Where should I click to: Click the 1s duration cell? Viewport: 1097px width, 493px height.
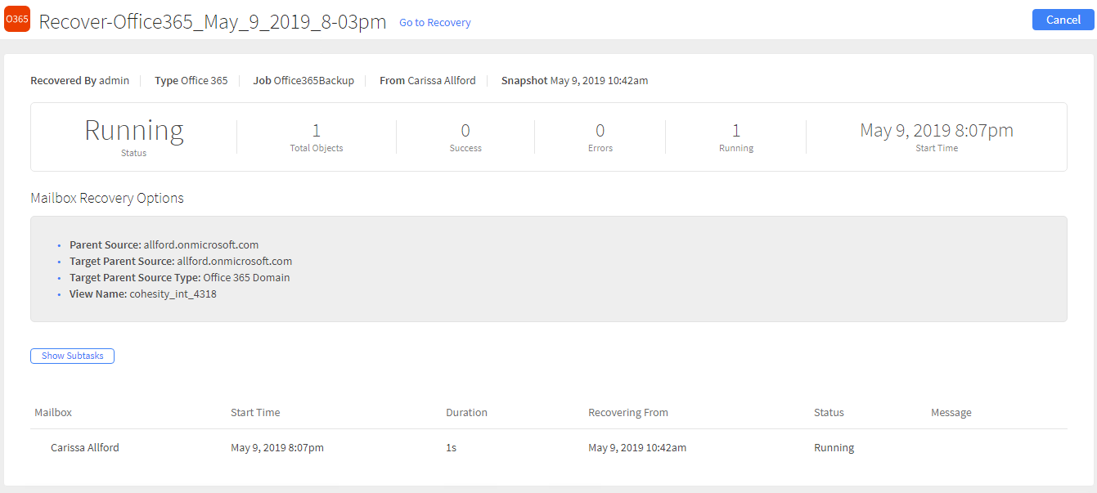[x=452, y=448]
